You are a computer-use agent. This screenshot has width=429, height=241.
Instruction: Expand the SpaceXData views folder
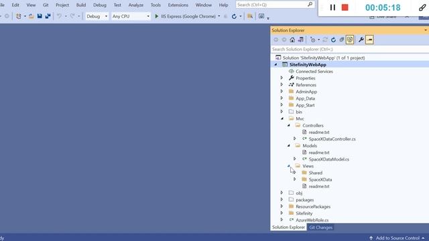295,179
